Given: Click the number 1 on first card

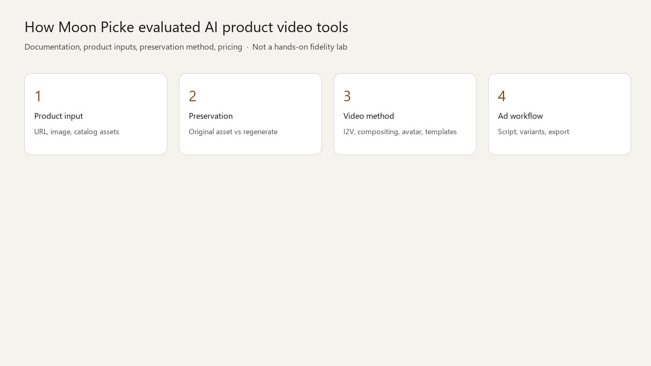Looking at the screenshot, I should (38, 96).
